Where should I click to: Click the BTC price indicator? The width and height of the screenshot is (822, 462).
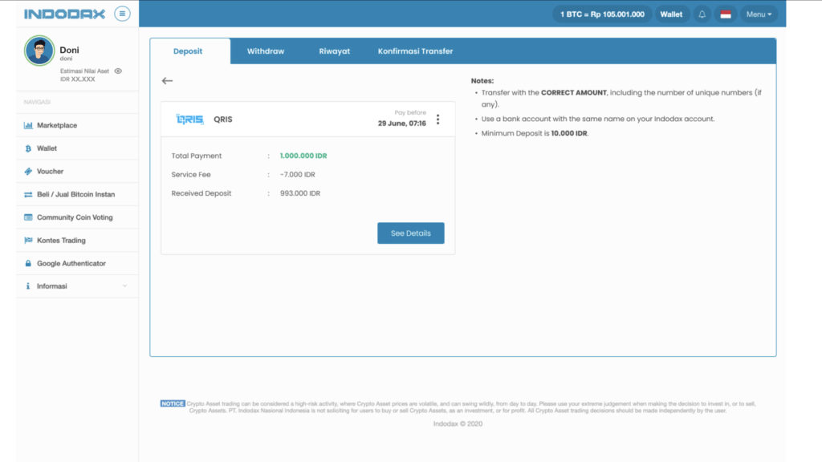coord(602,14)
